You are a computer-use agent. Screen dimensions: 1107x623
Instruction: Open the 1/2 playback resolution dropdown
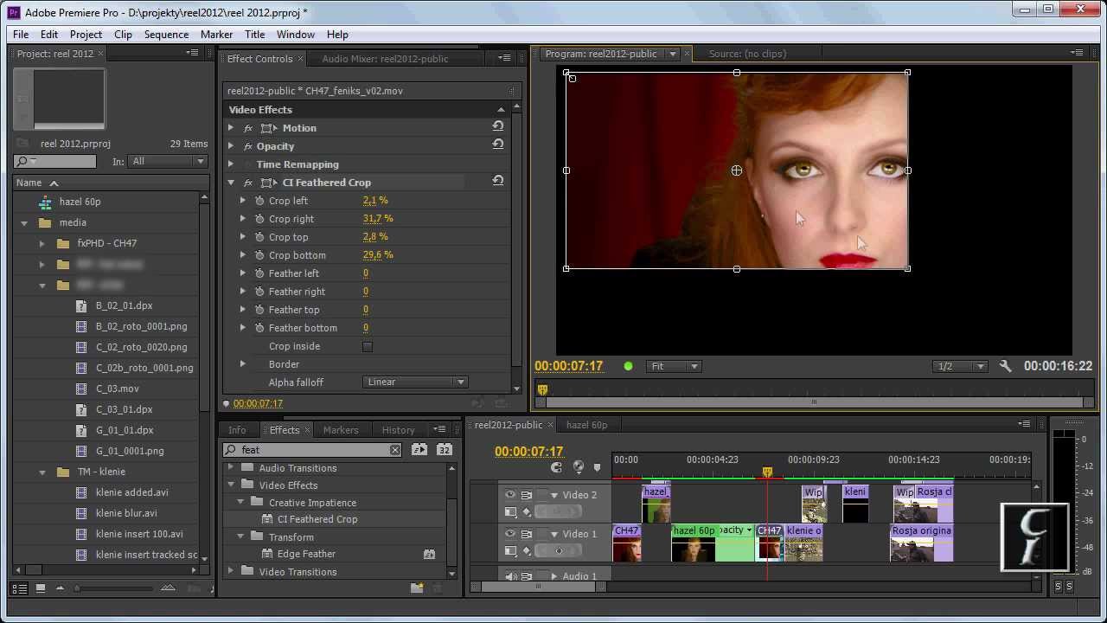pos(961,366)
